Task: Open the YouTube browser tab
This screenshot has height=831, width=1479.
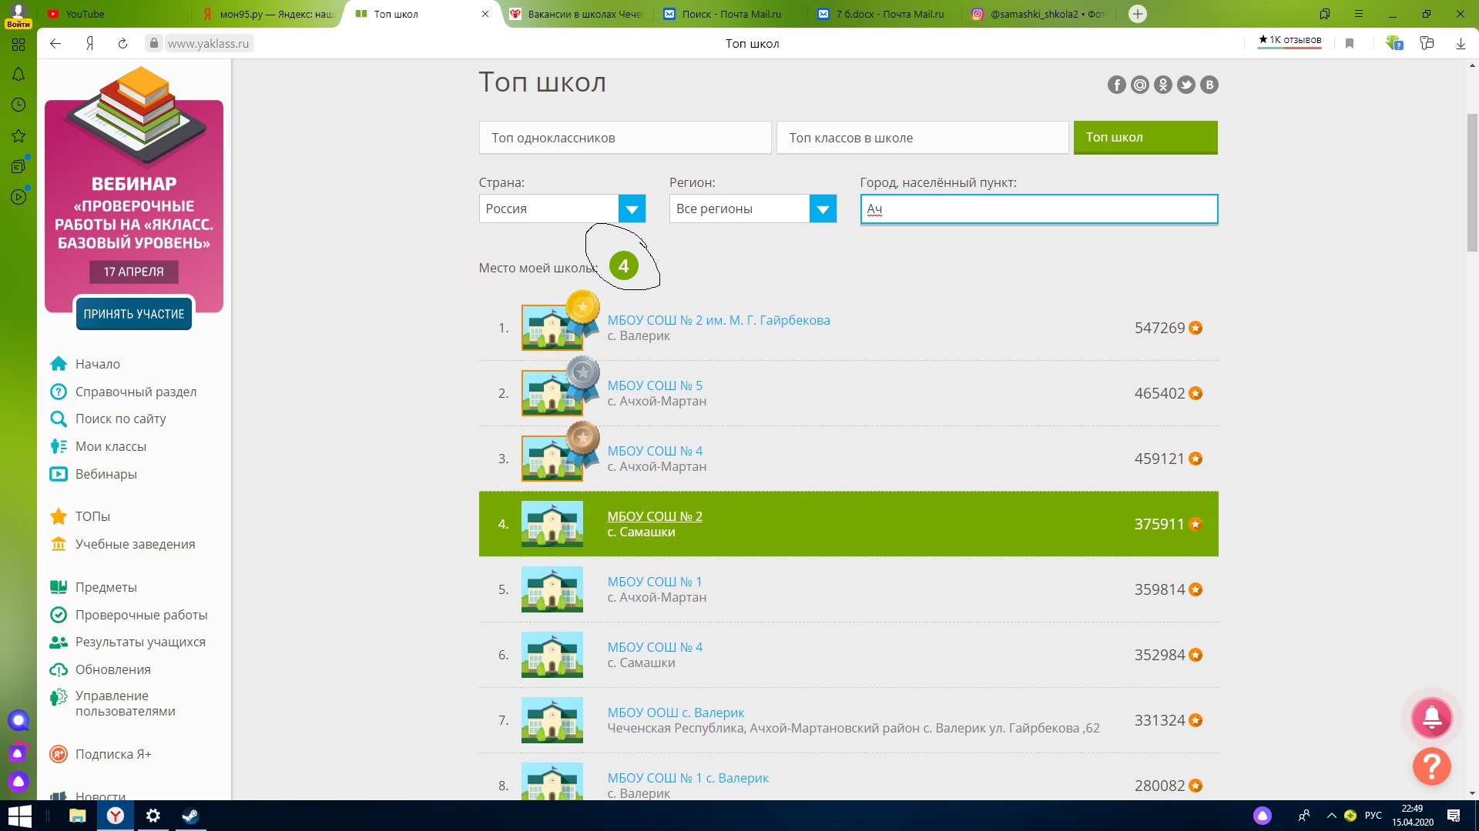Action: [x=85, y=14]
